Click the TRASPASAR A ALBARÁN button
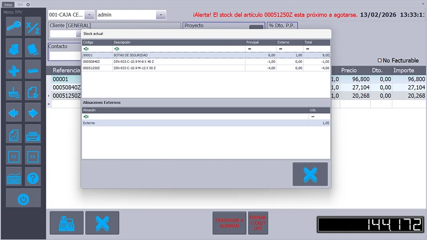This screenshot has height=240, width=427. [230, 223]
